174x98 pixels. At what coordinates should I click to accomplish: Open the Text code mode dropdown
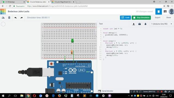click(101, 24)
